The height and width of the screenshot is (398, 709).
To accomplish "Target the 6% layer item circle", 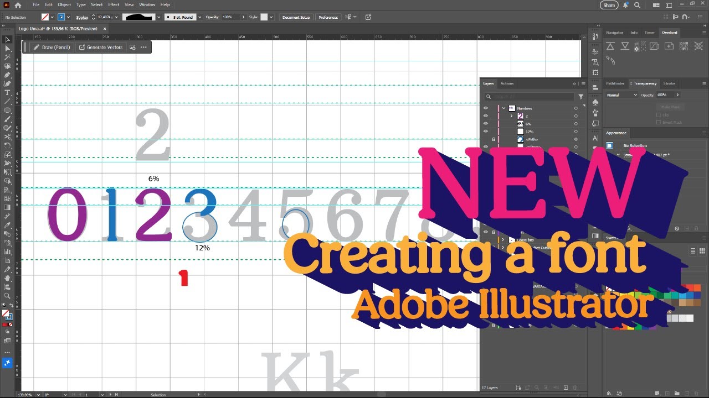I will click(576, 124).
